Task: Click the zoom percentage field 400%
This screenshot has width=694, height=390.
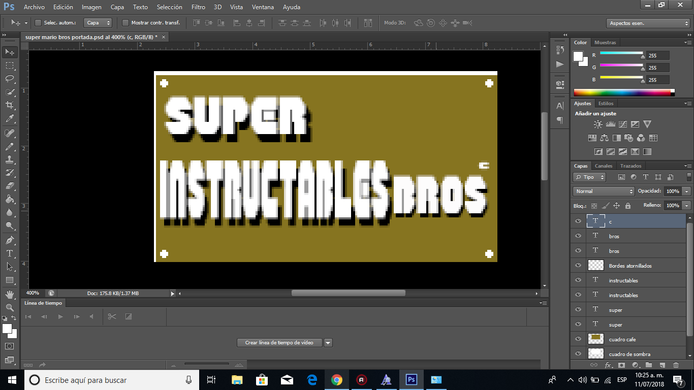Action: (33, 293)
